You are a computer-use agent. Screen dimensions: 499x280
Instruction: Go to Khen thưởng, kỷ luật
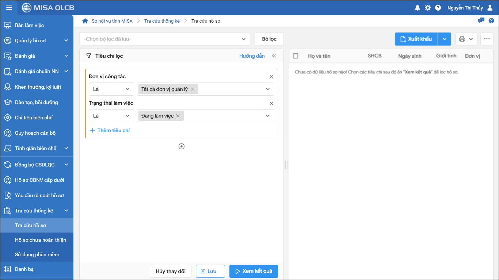coord(38,87)
